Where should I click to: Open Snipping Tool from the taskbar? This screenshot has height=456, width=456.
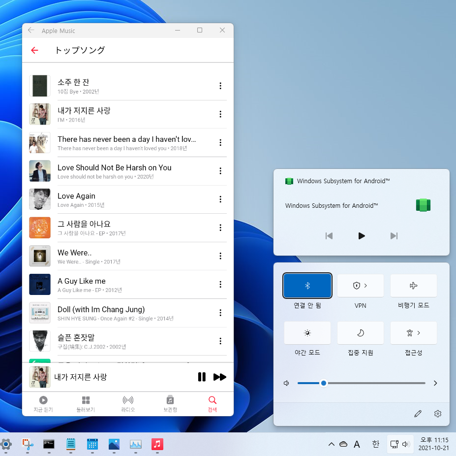(x=28, y=444)
